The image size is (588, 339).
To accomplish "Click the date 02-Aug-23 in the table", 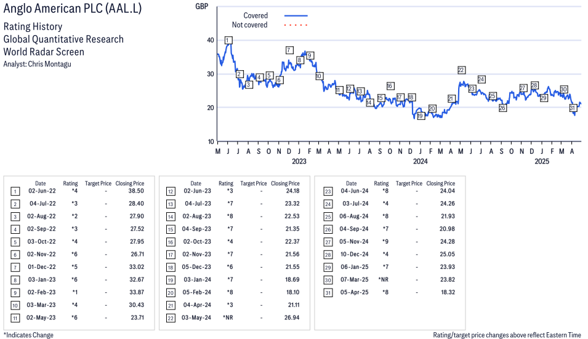I will [x=197, y=217].
